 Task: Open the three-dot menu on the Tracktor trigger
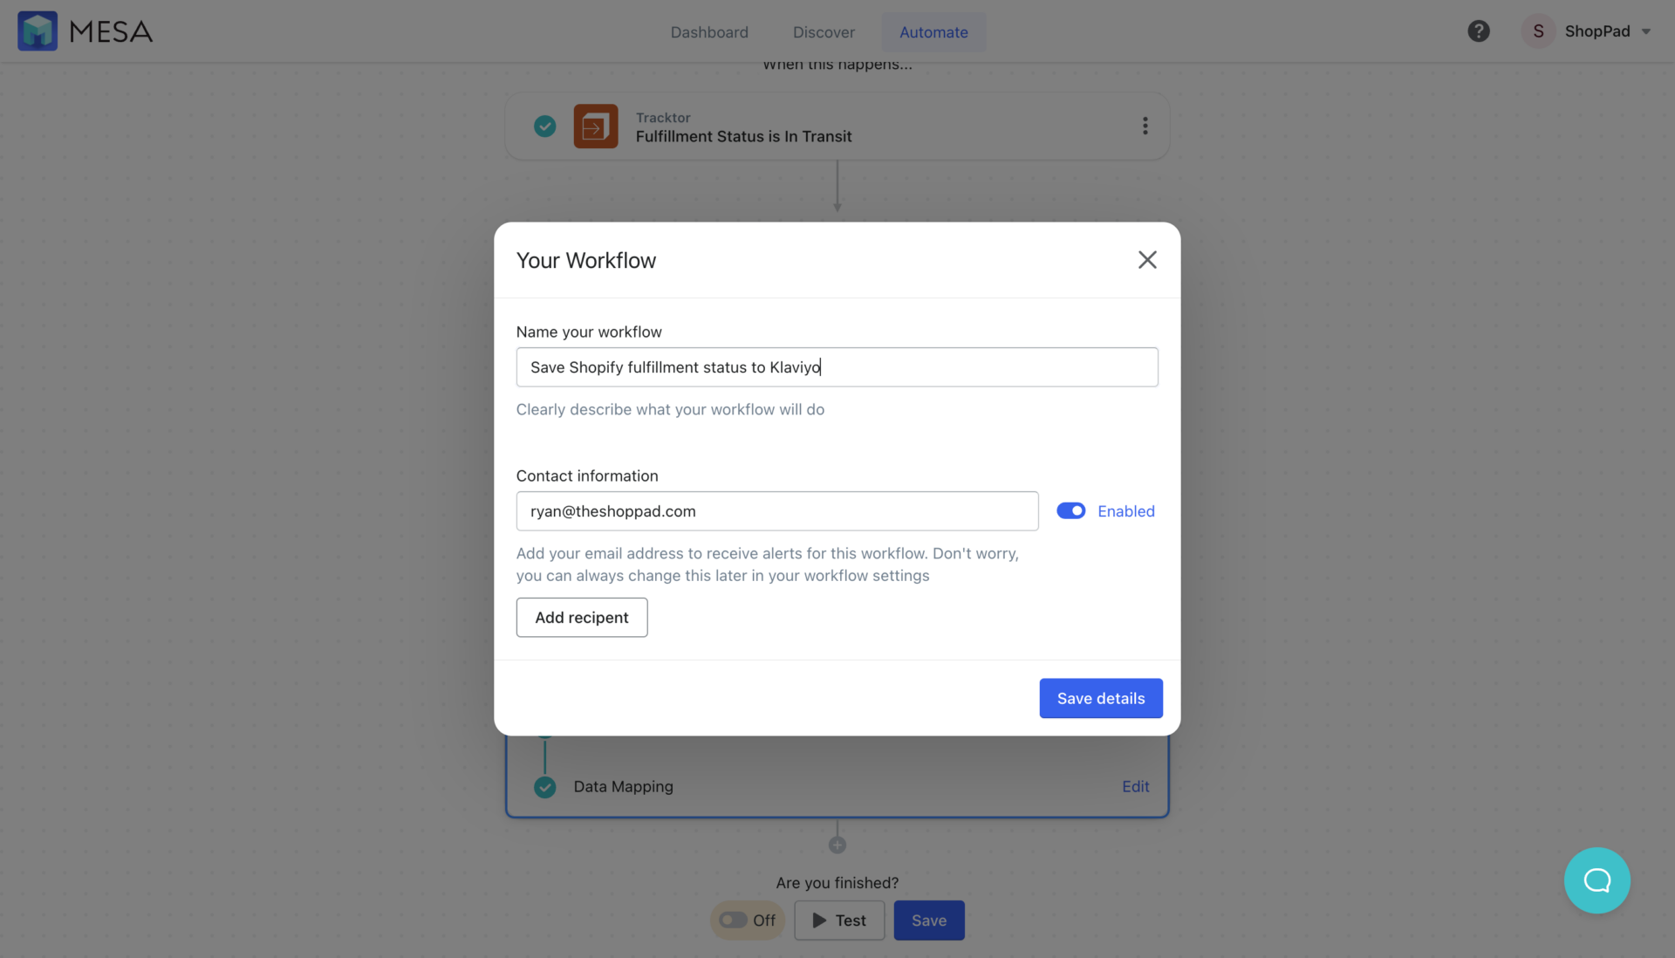tap(1145, 126)
